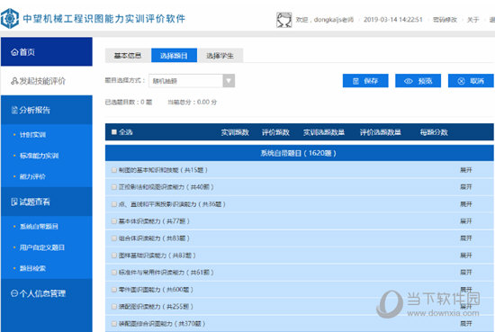This screenshot has height=332, width=495.
Task: Check the 组合体识读能力 checkbox
Action: (x=114, y=238)
